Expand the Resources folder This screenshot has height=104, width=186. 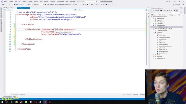click(153, 57)
